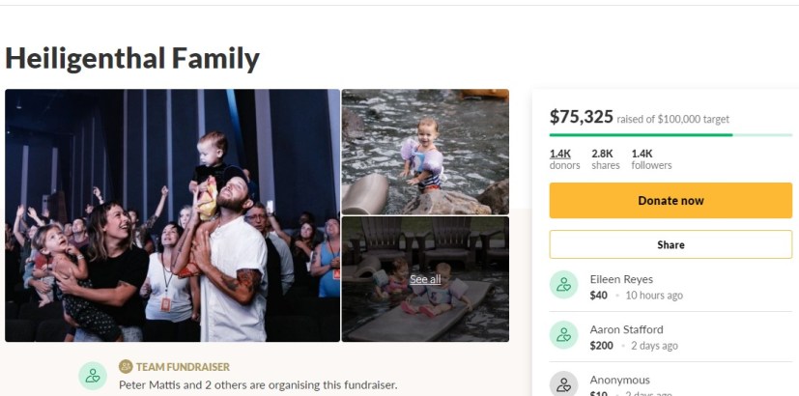Click the $75,325 raised amount

(x=582, y=117)
